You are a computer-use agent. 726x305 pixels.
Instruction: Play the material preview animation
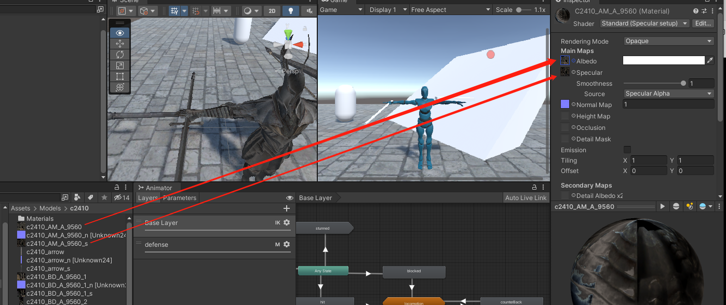(x=663, y=206)
